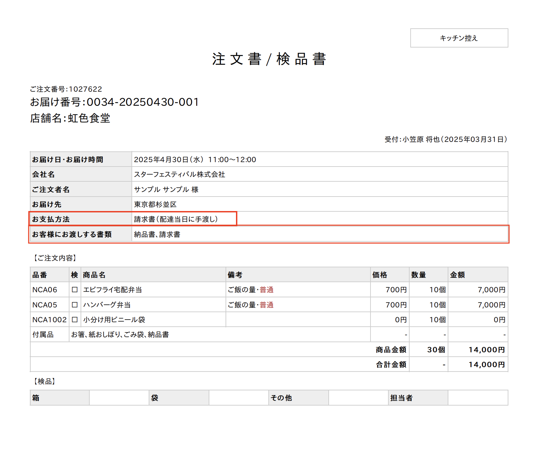Click the empty field next to 袋
The height and width of the screenshot is (474, 534).
239,398
